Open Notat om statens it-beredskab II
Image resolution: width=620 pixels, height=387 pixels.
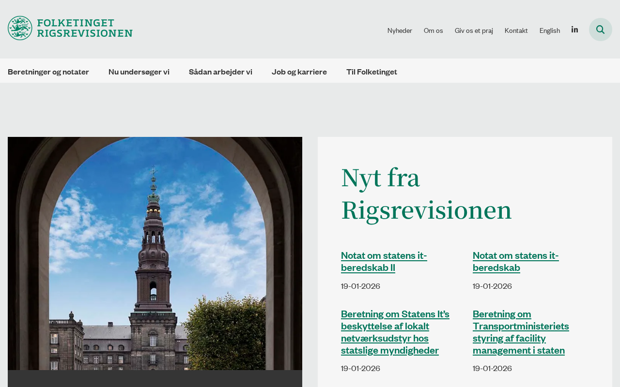click(x=384, y=261)
